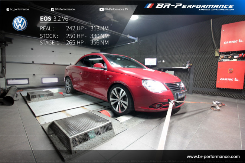Viewport: 245px width, 163px height.
Task: Select the STAGE 1 265 HP row
Action: [74, 43]
